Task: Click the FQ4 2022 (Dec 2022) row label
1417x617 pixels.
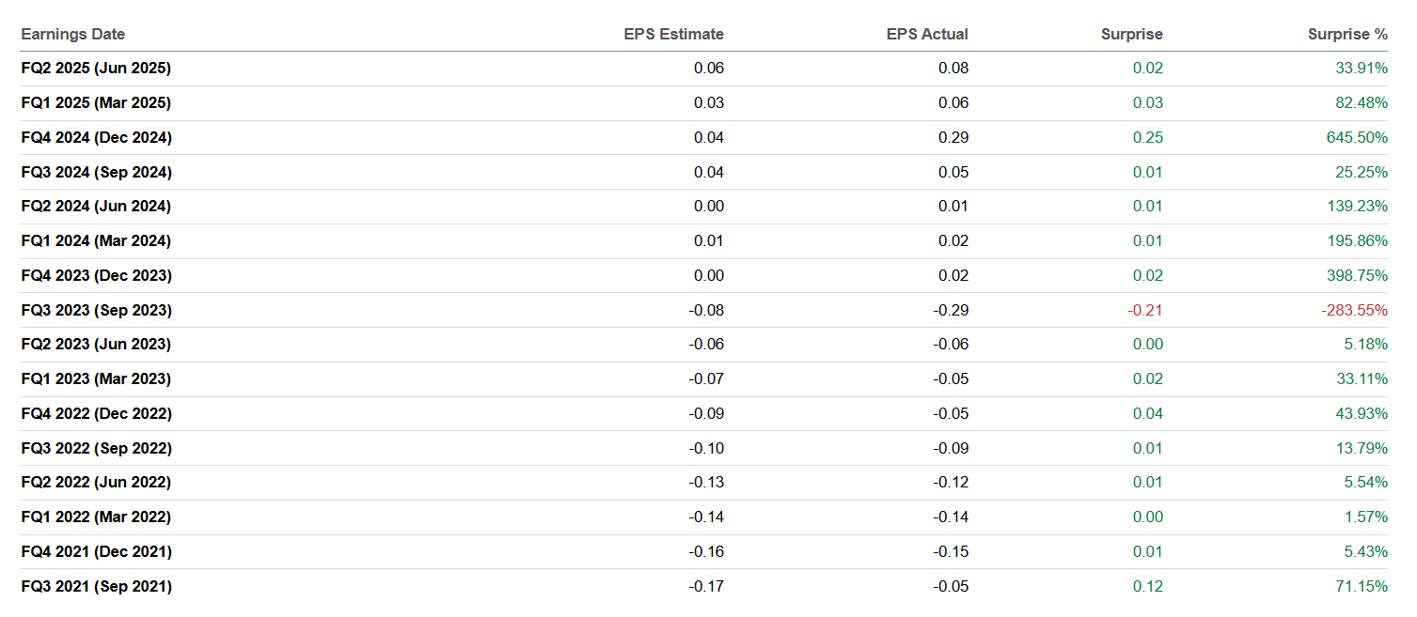Action: (x=96, y=413)
